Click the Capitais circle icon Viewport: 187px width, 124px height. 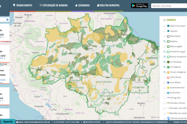[168, 31]
